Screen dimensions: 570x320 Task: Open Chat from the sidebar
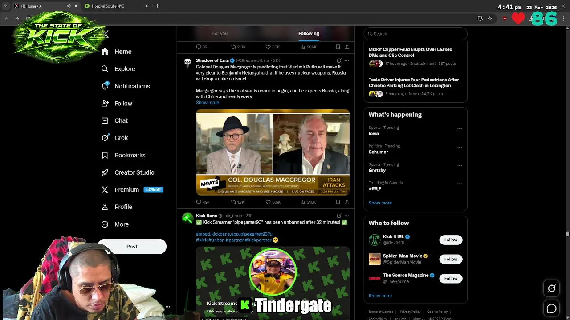(115, 120)
